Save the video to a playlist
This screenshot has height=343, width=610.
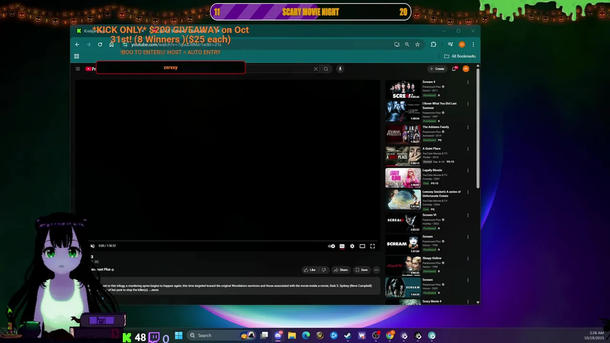[361, 270]
